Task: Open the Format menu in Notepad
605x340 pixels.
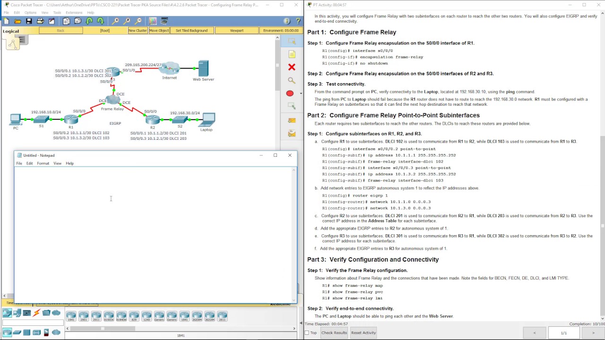Action: [x=43, y=163]
